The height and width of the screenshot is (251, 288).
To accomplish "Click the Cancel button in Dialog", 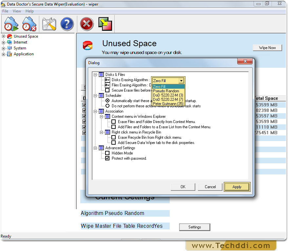I will (210, 187).
